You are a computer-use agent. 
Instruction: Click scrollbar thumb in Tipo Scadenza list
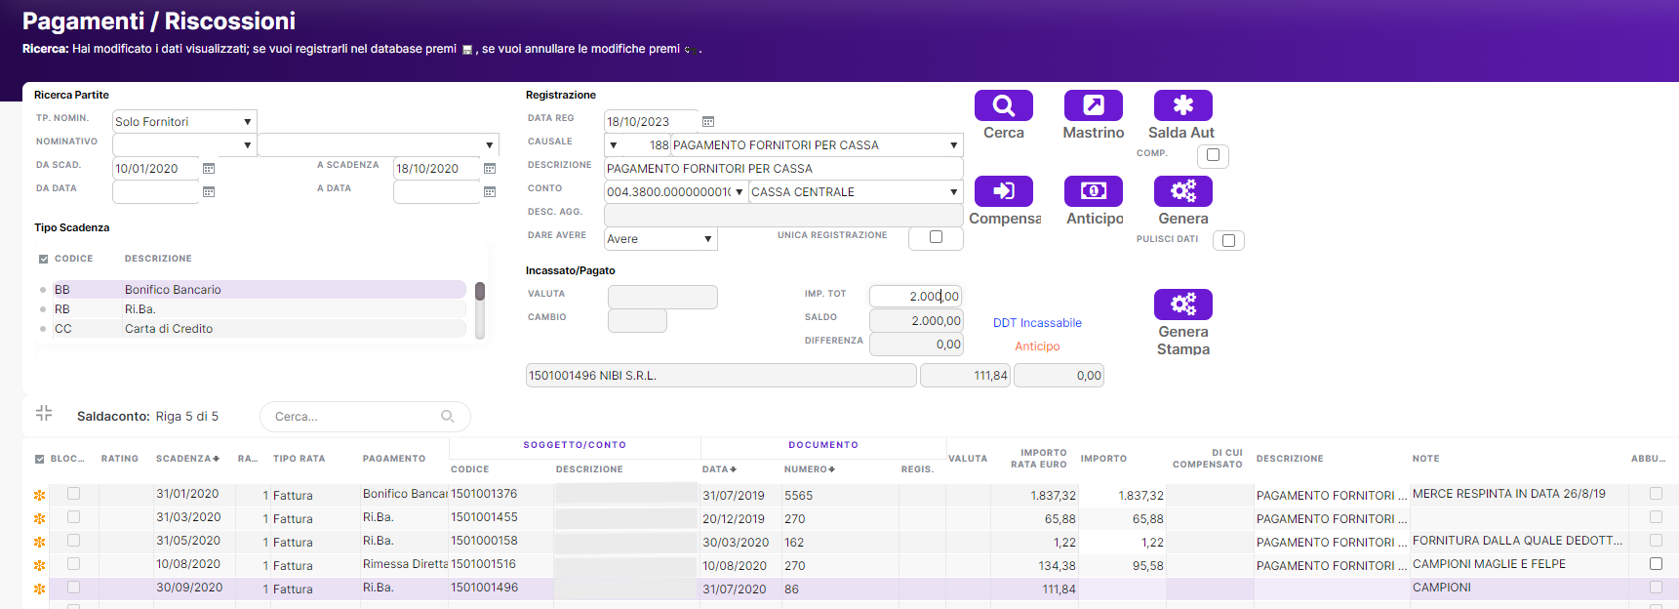[480, 291]
